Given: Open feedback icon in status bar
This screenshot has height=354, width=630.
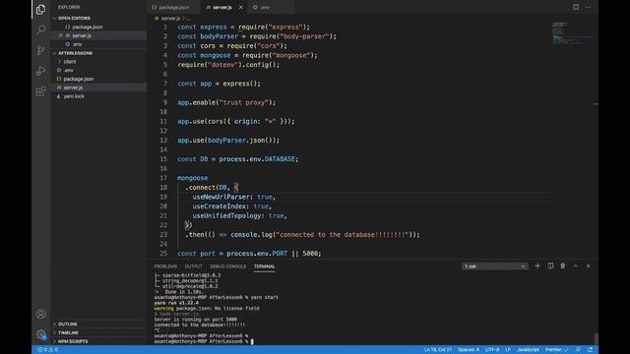Looking at the screenshot, I should 578,350.
